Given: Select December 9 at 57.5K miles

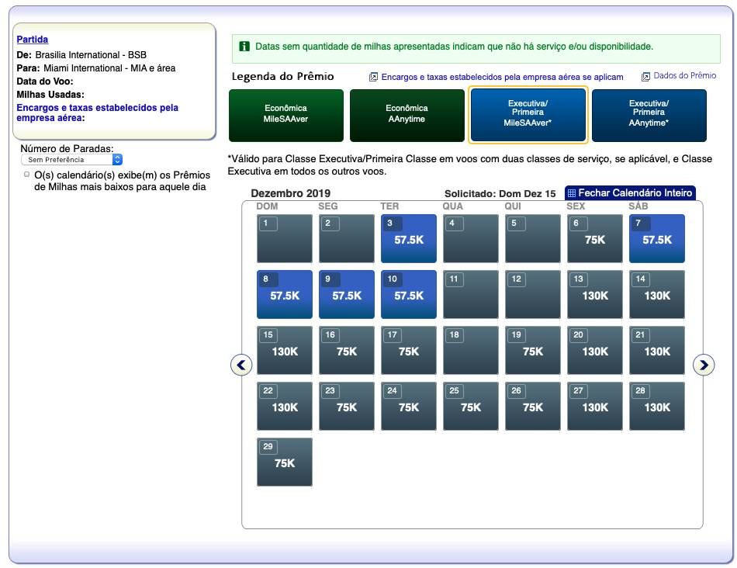Looking at the screenshot, I should pyautogui.click(x=347, y=294).
